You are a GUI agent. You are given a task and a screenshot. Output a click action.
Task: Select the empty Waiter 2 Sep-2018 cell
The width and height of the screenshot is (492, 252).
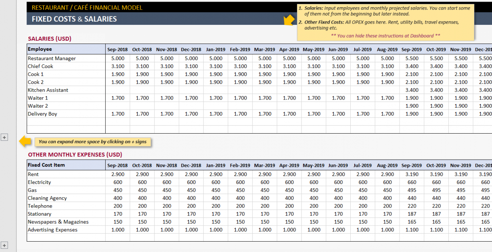[x=118, y=106]
